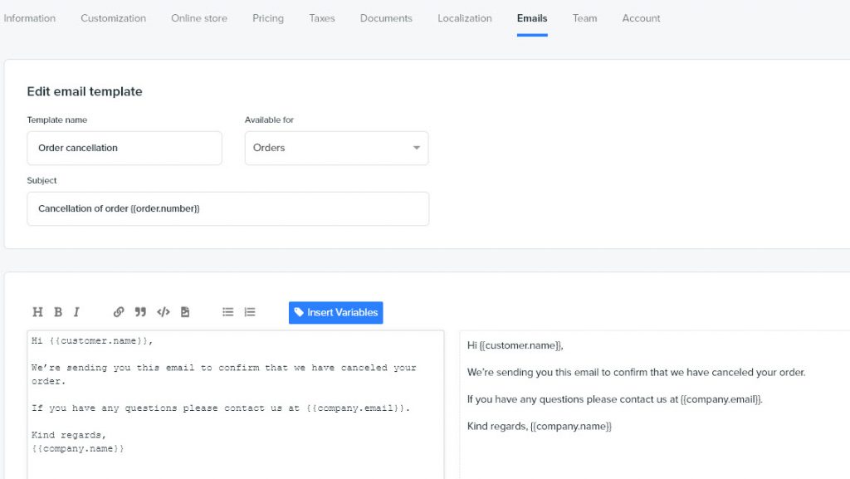Open the Available for dropdown showing Orders
The height and width of the screenshot is (479, 850).
pos(337,148)
